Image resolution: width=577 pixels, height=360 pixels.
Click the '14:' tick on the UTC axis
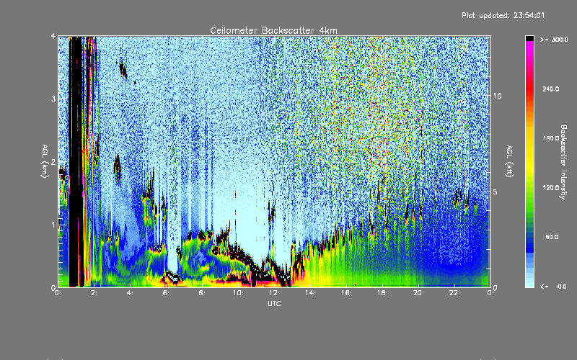coord(310,293)
